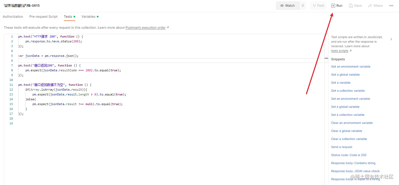The height and width of the screenshot is (185, 399).
Task: Insert snippet Set a global variable
Action: 345,107
